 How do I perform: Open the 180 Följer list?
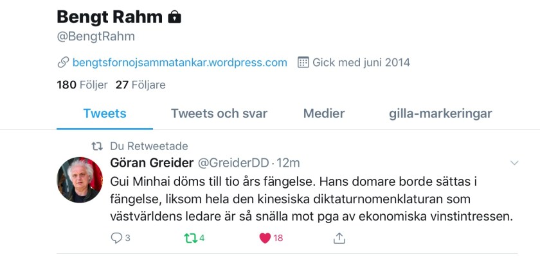click(x=82, y=85)
